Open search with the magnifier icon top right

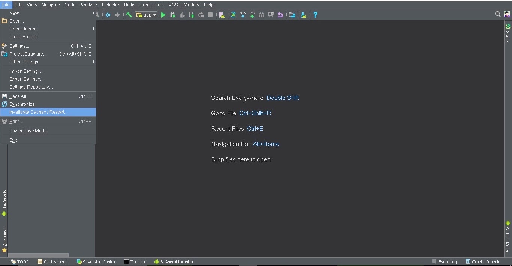(497, 14)
